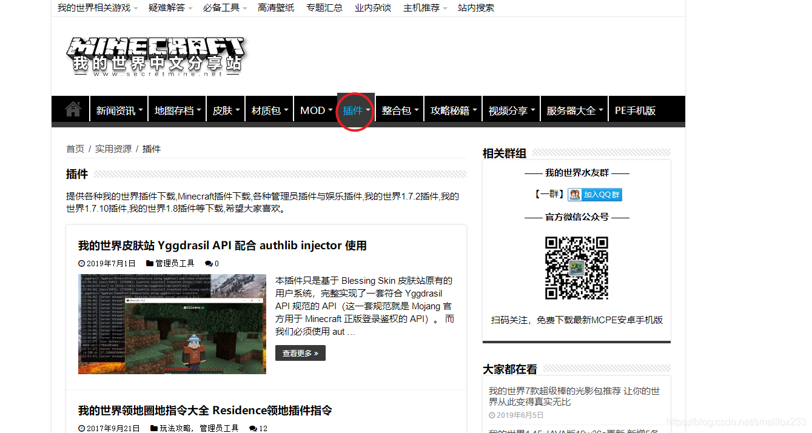Screen dimensions: 812x433
Task: Click the clock icon beside 2019年6月5日
Action: pyautogui.click(x=492, y=415)
